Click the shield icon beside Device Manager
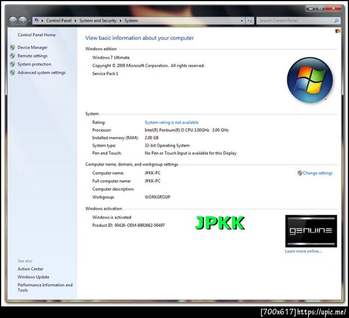This screenshot has height=318, width=349. pos(12,47)
